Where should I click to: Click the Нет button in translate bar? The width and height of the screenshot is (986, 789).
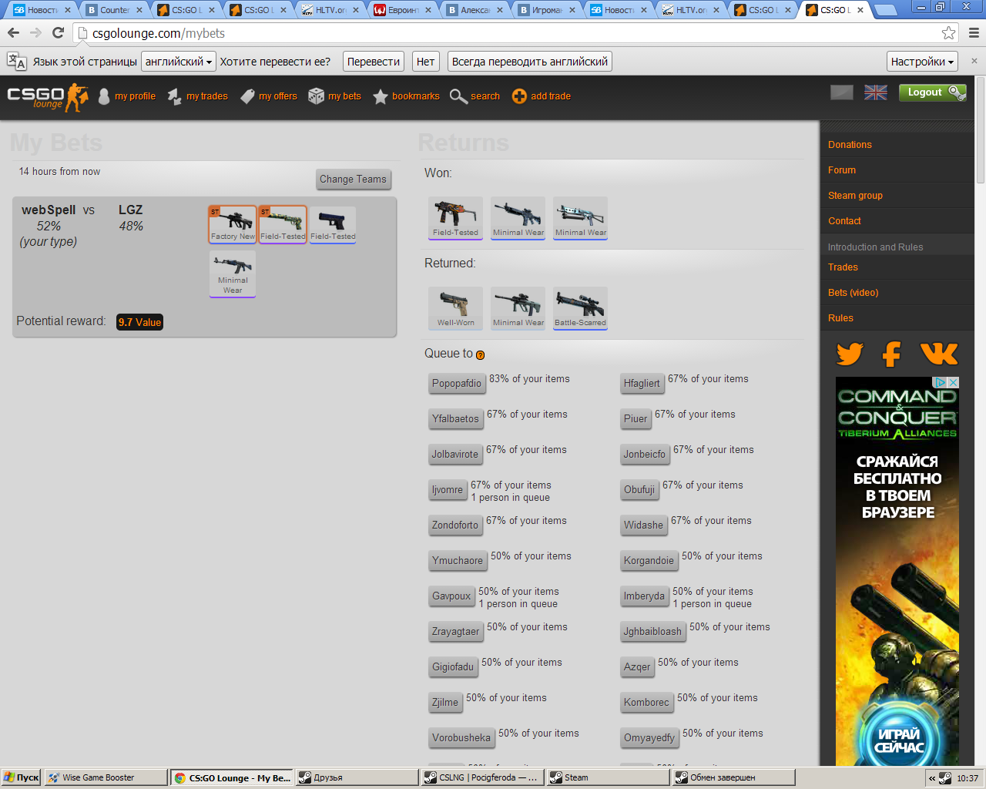tap(425, 62)
